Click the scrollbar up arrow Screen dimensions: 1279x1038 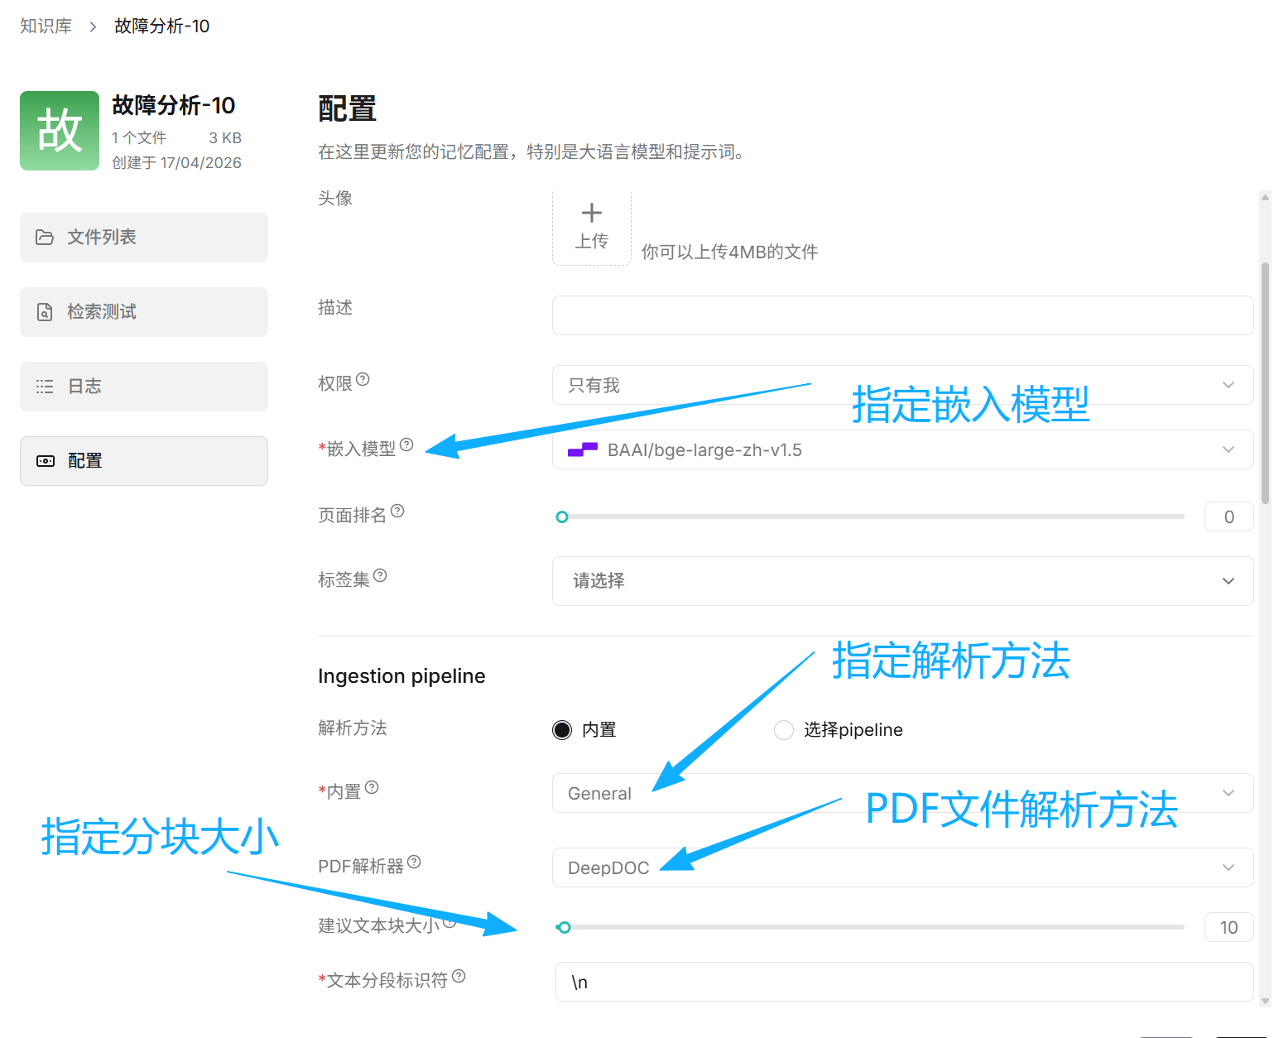[x=1265, y=197]
